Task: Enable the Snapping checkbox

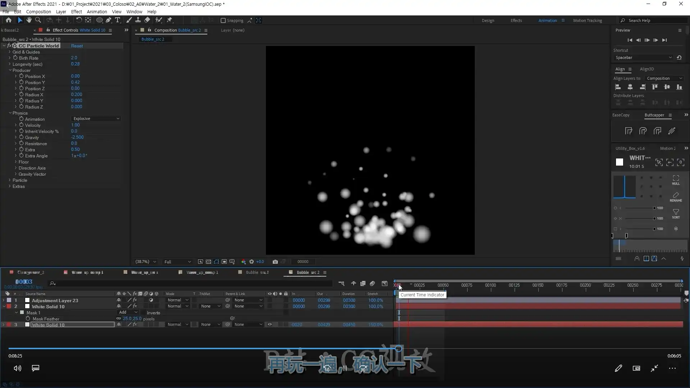Action: click(x=223, y=20)
